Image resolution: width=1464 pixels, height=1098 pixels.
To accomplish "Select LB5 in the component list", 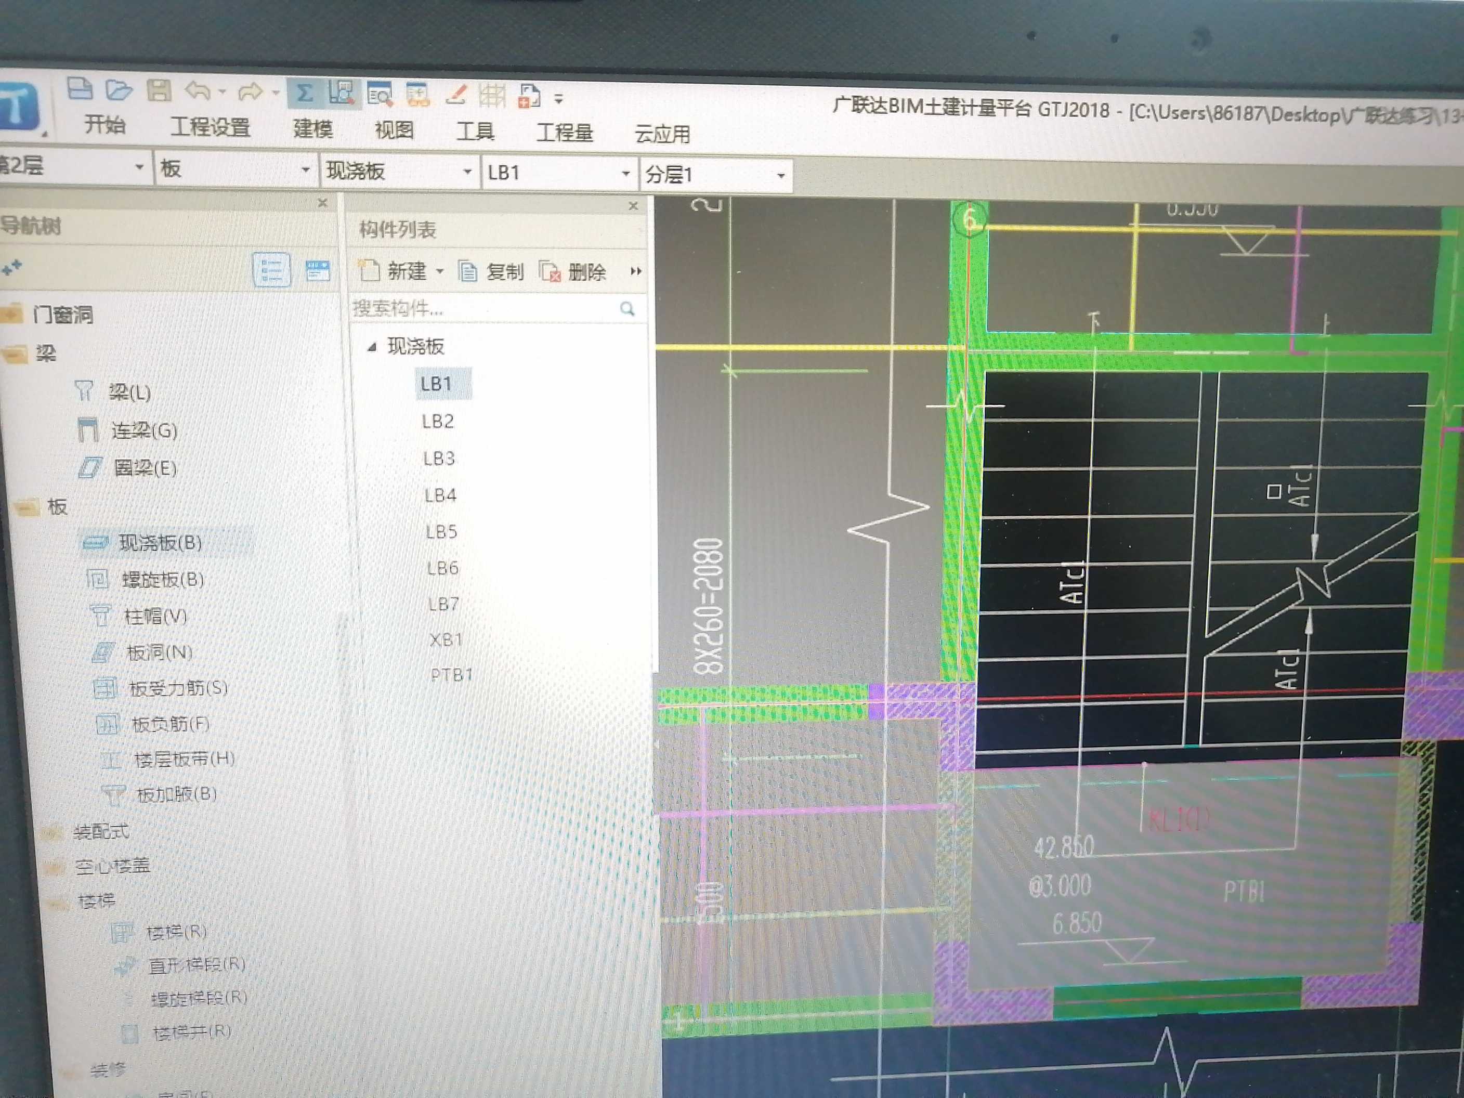I will [441, 531].
